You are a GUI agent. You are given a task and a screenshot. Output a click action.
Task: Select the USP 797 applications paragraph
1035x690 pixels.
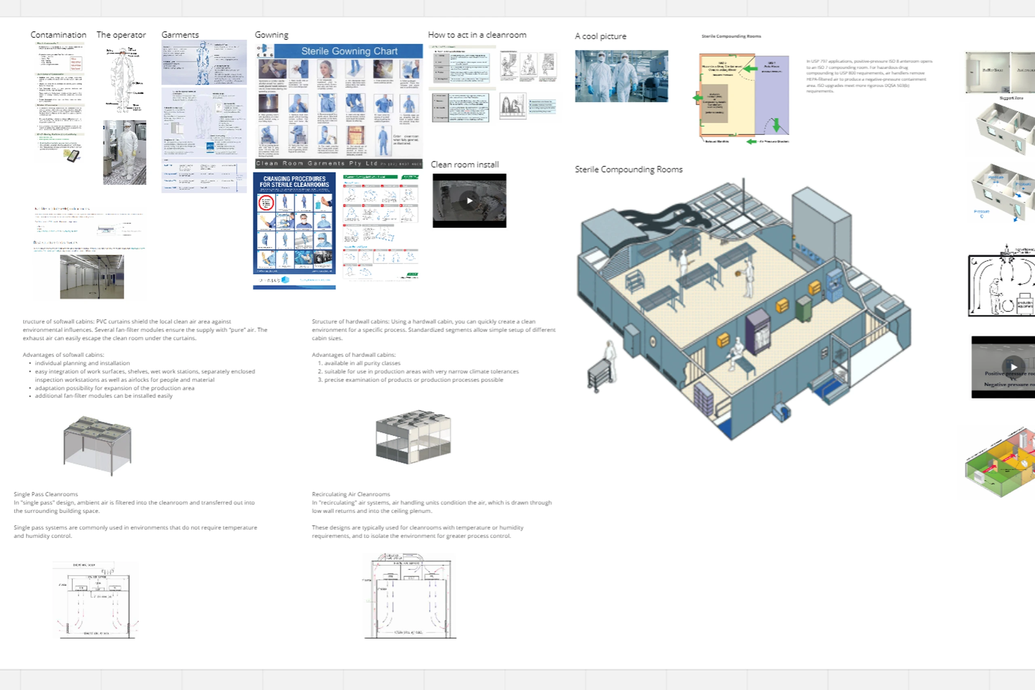pyautogui.click(x=869, y=76)
